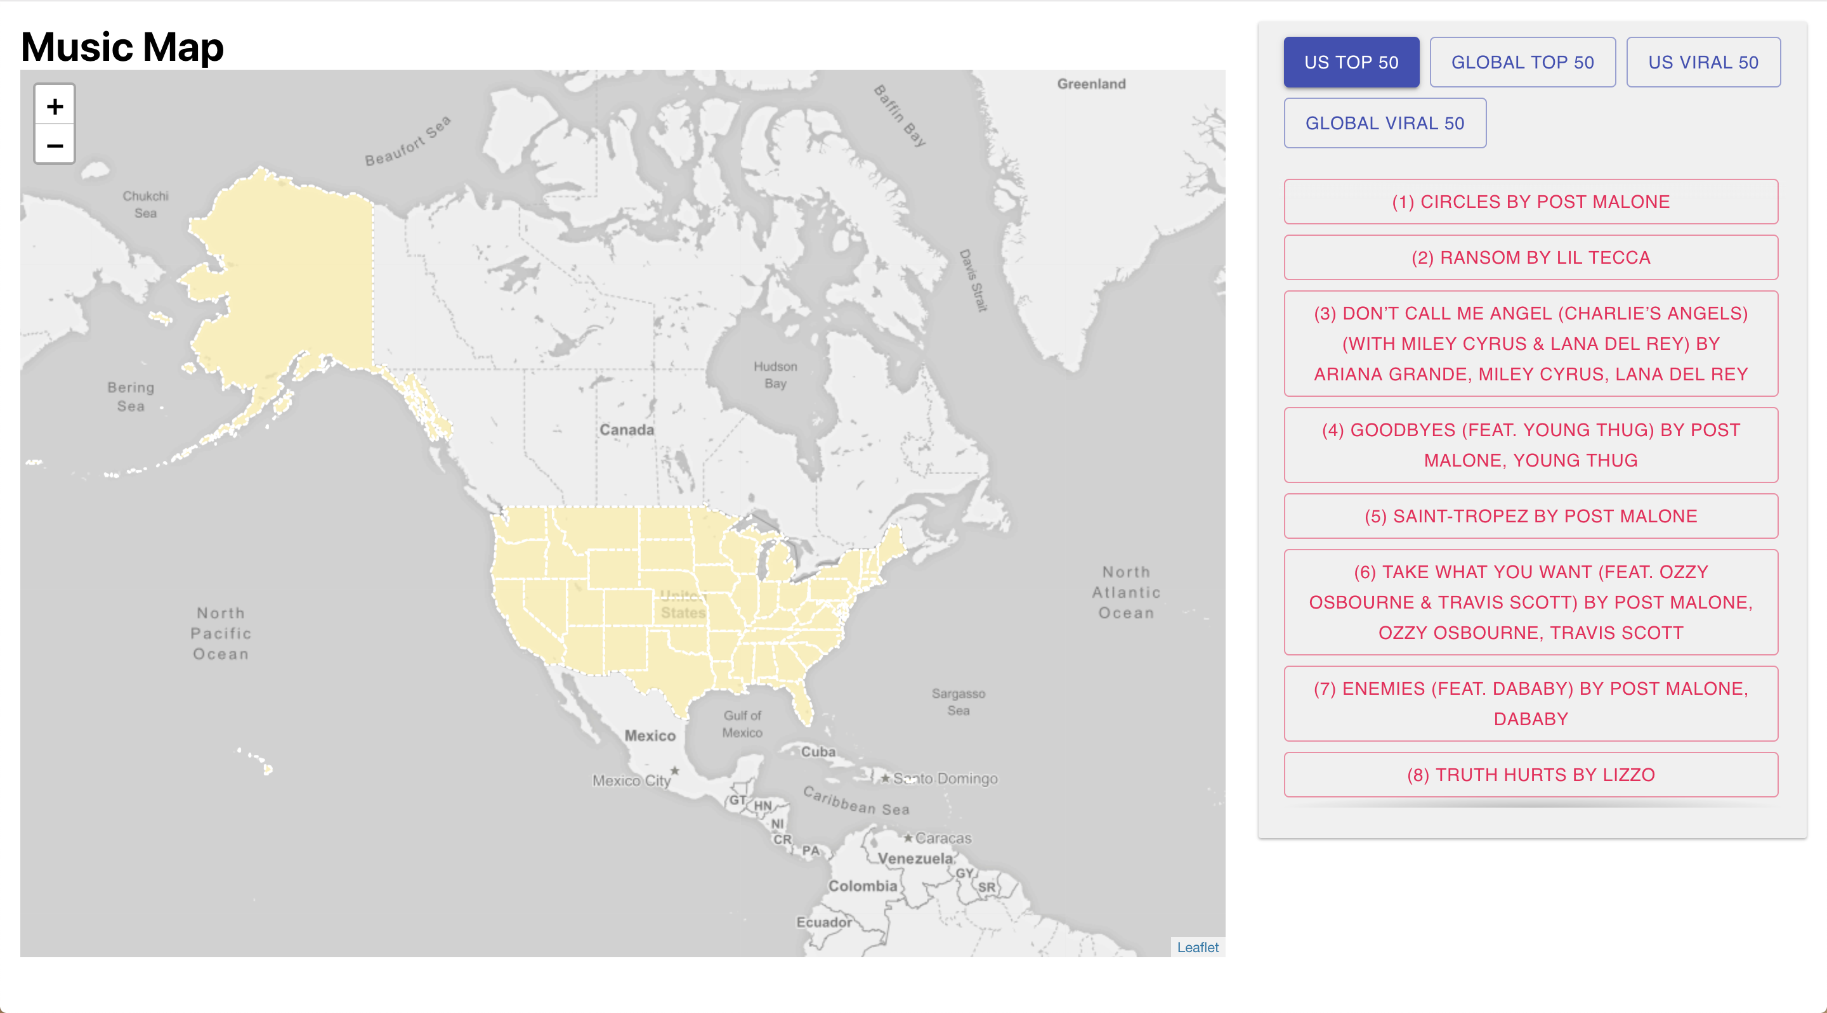Open the Leaflet attribution link
The width and height of the screenshot is (1827, 1013).
click(x=1197, y=947)
